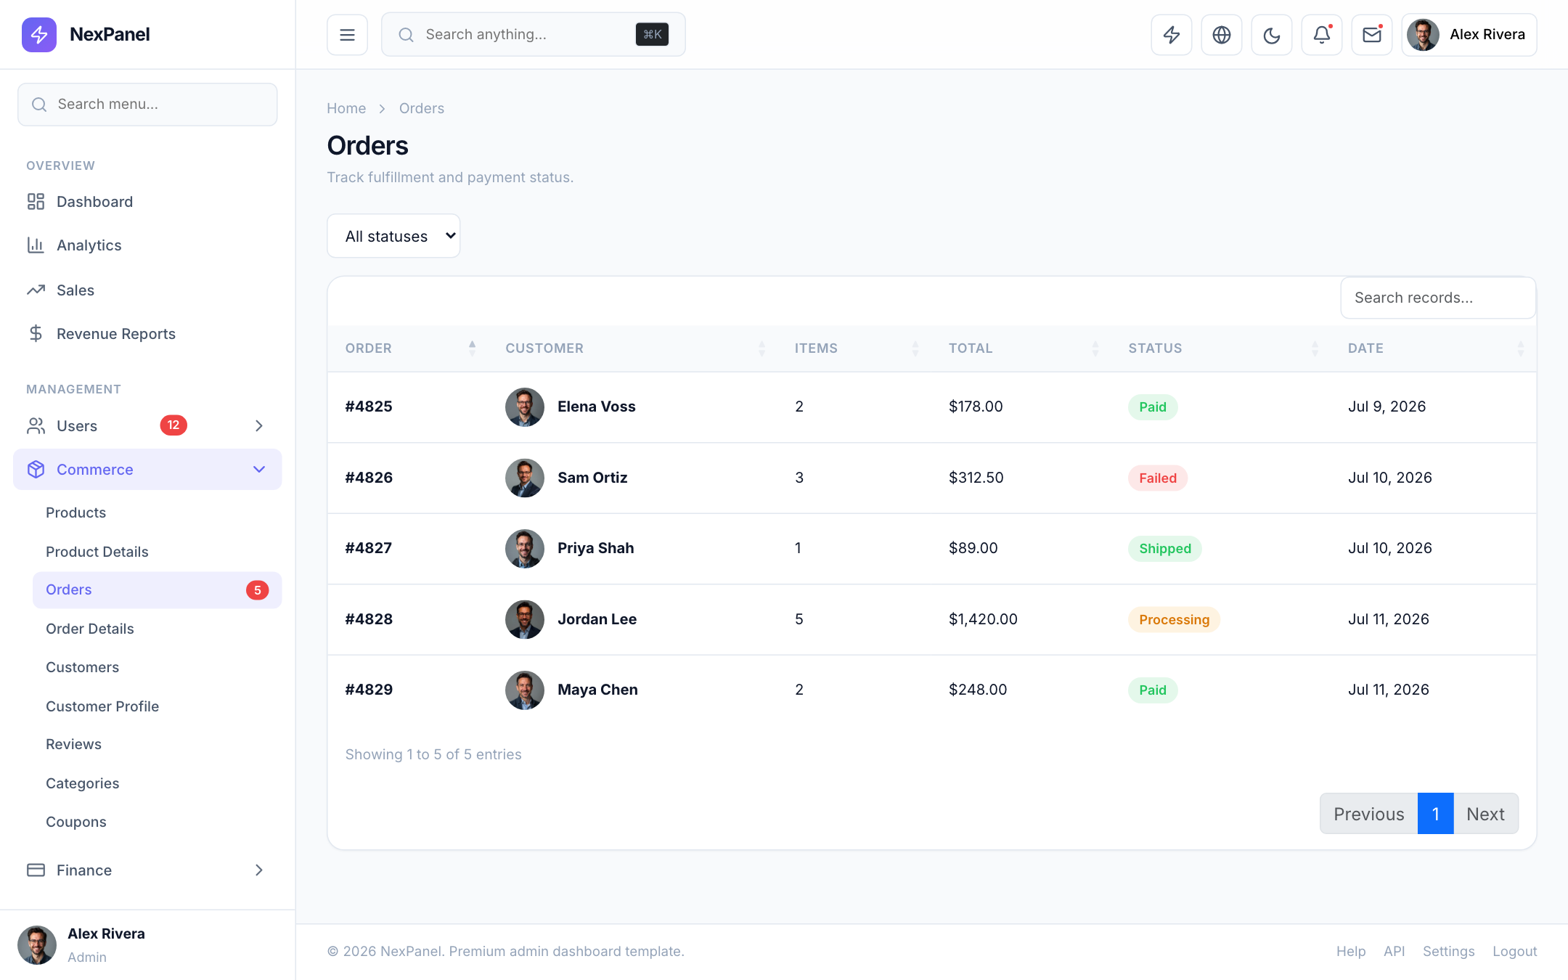Toggle dark mode with the moon icon
Viewport: 1568px width, 980px height.
1272,35
